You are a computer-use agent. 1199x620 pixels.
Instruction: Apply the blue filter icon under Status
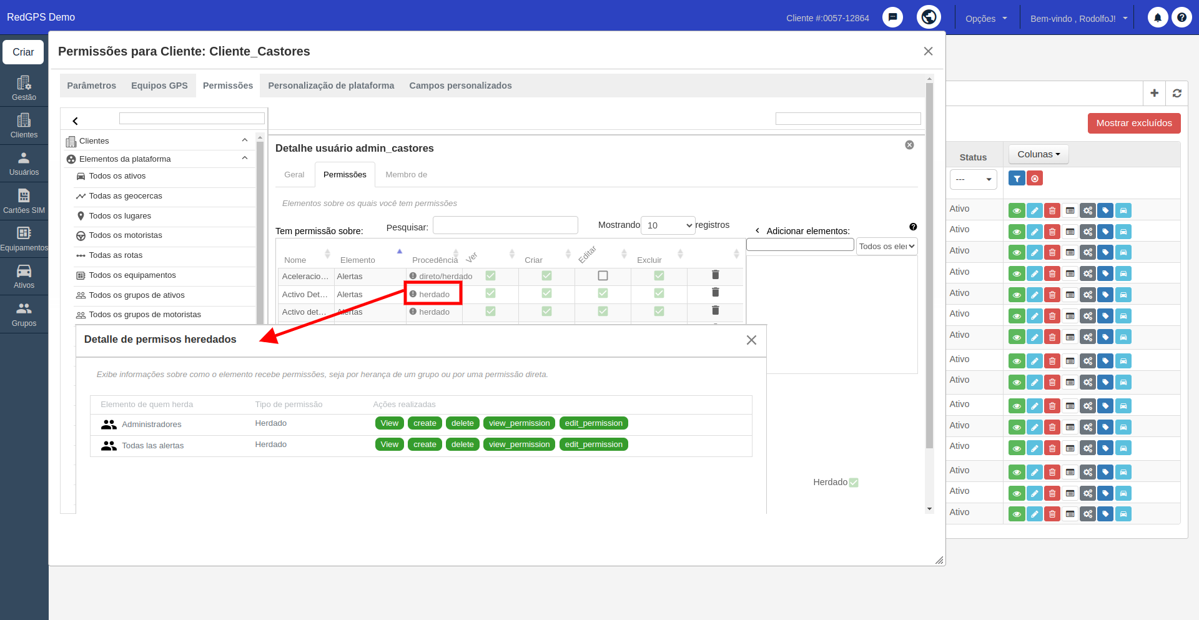1017,179
